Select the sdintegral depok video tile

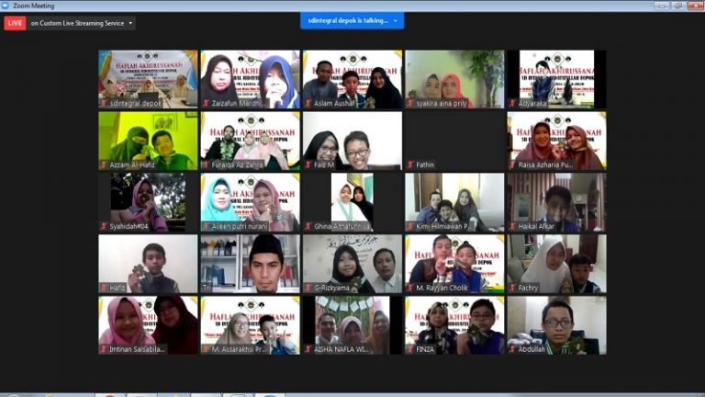click(x=148, y=79)
